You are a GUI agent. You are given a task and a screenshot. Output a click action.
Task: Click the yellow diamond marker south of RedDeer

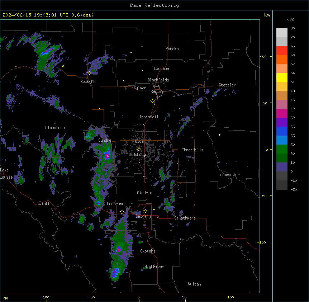pyautogui.click(x=153, y=101)
